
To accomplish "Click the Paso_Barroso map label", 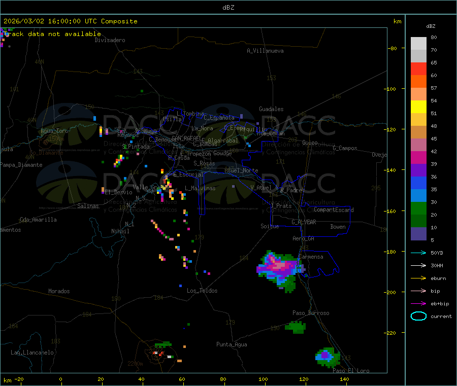I will pos(311,313).
